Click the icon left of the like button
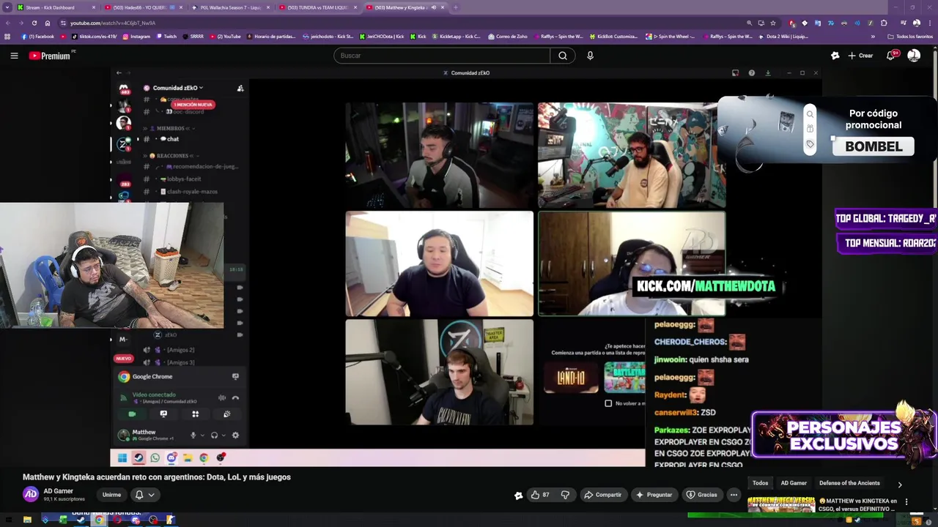The width and height of the screenshot is (938, 527). 518,496
